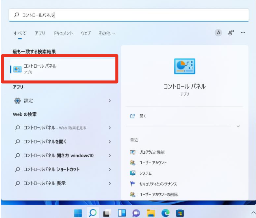Screen dimensions: 256x218
Task: Expand arrow next to 設定 result
Action: [110, 101]
